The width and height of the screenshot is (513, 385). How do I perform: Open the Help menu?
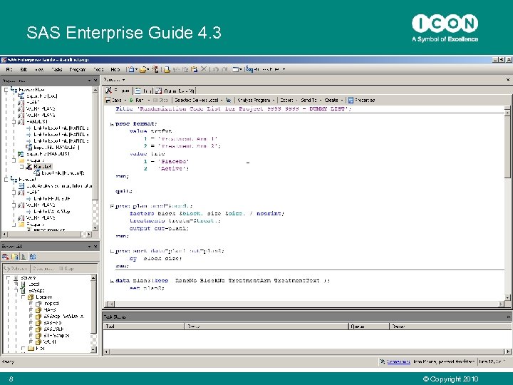tap(115, 69)
